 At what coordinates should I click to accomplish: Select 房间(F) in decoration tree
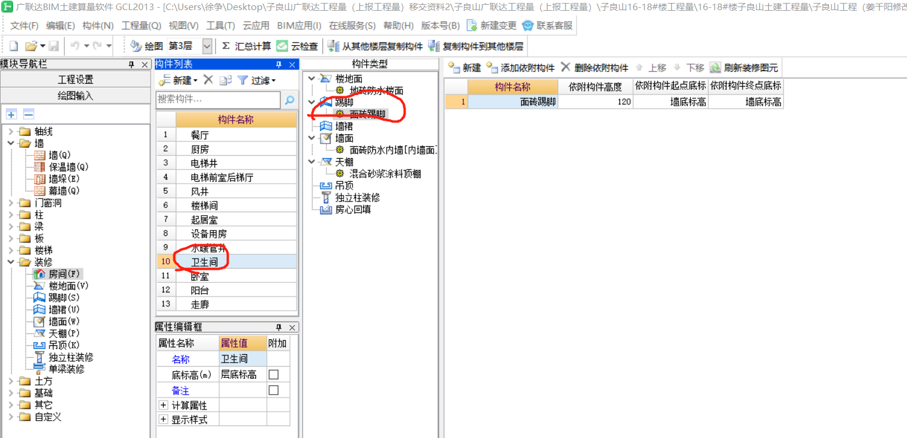(x=57, y=274)
